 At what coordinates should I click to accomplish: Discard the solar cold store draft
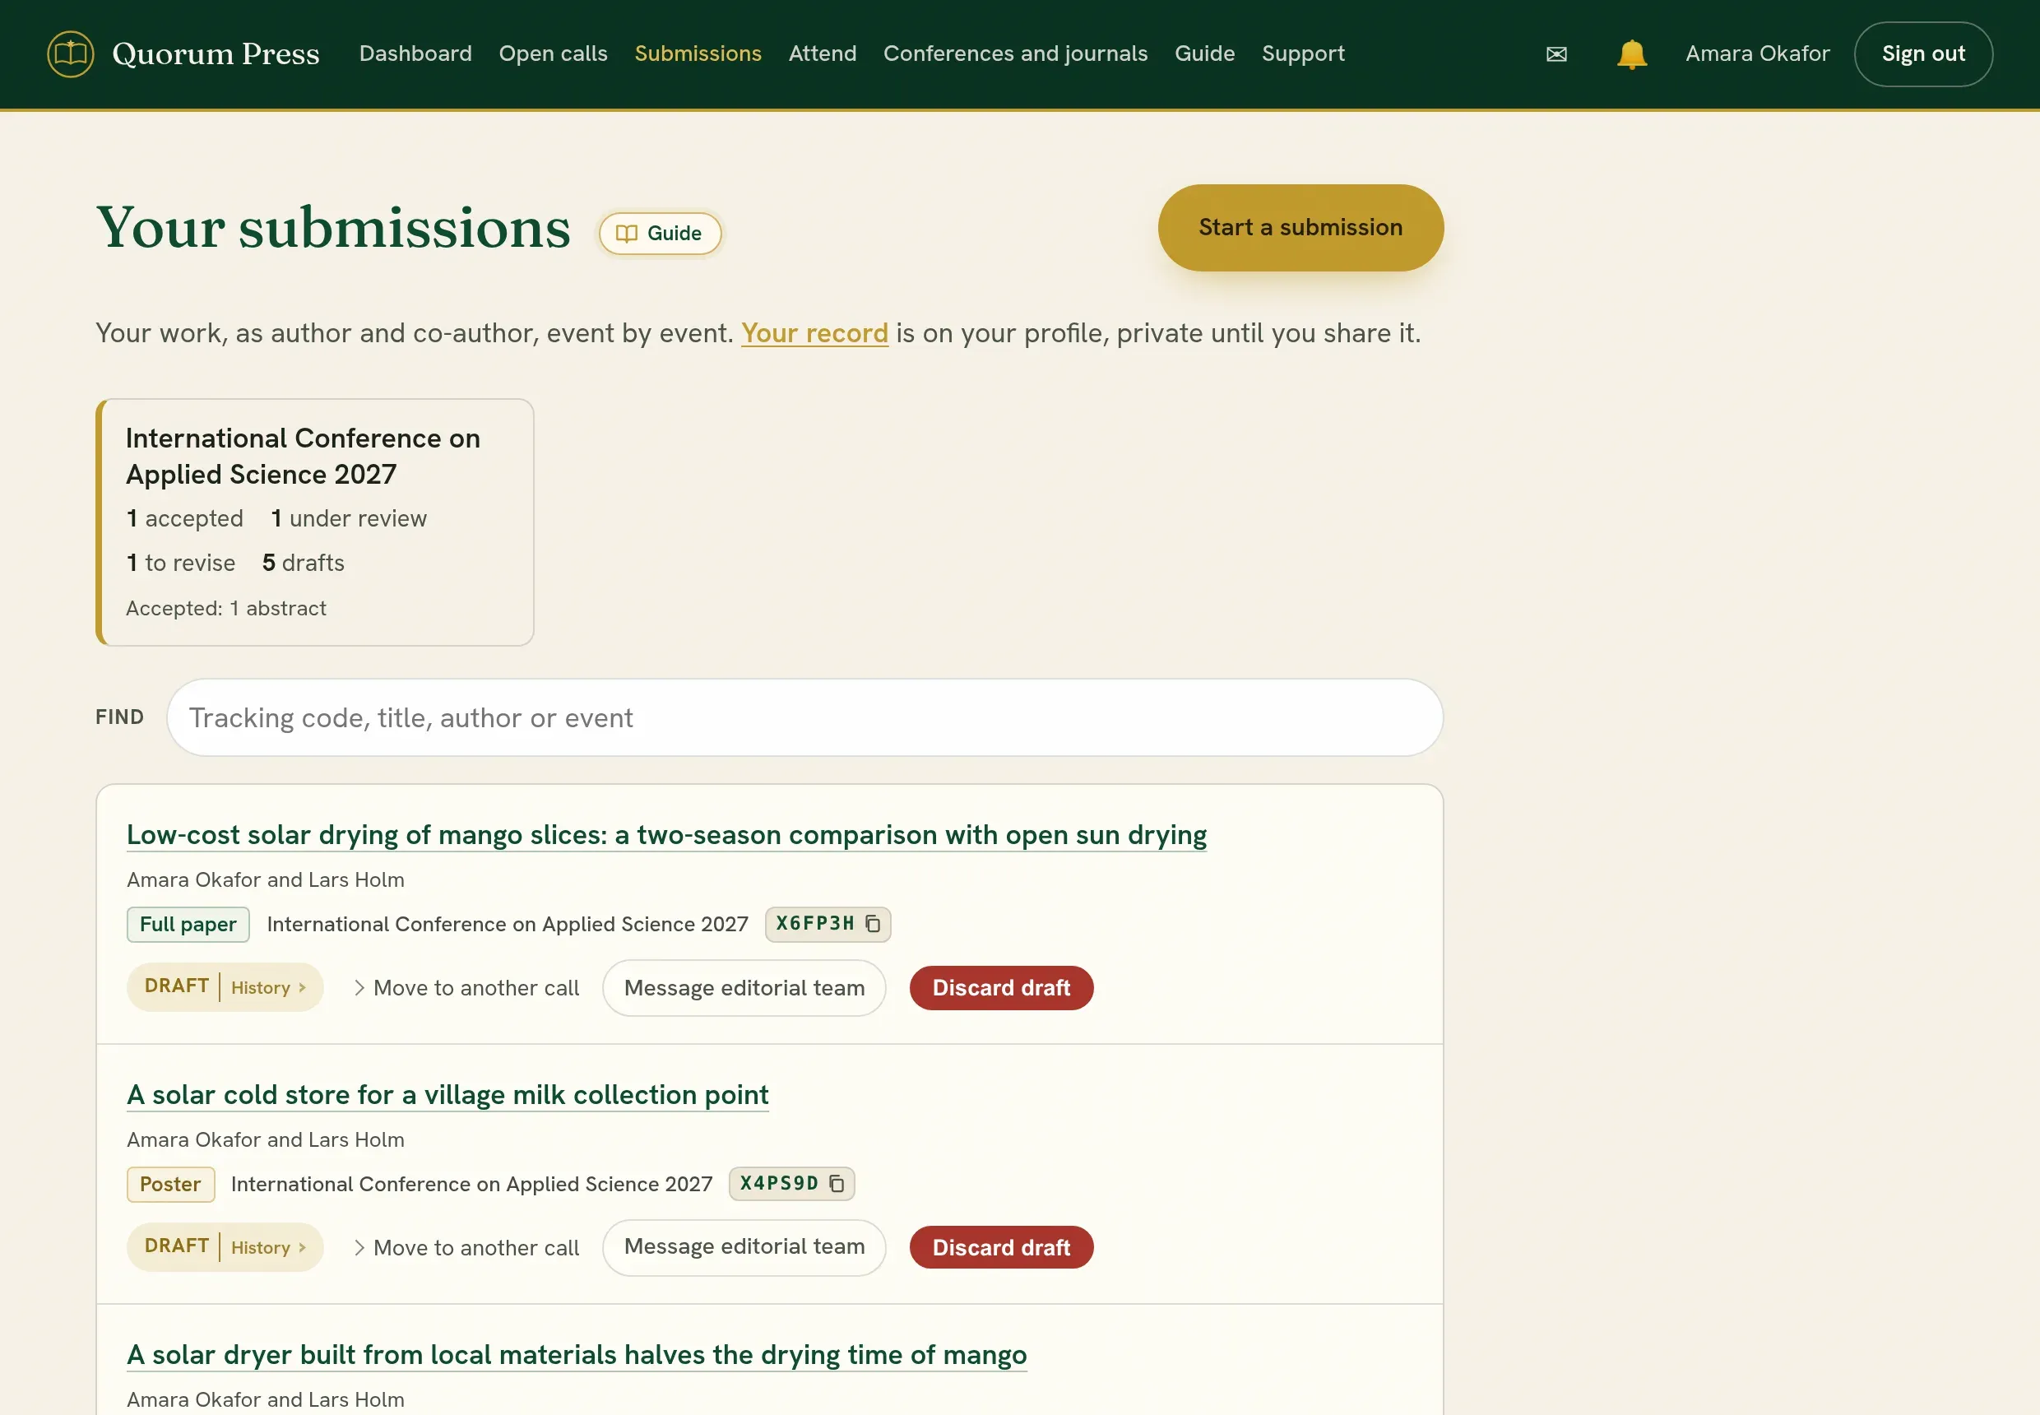[x=1001, y=1247]
